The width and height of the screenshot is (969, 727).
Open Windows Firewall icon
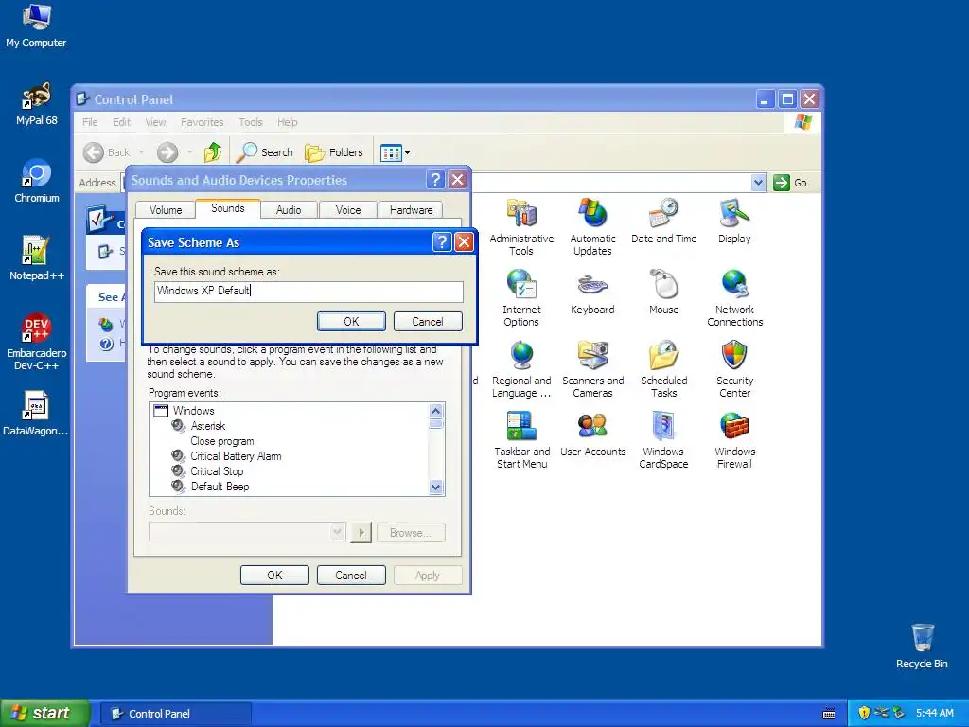click(734, 439)
